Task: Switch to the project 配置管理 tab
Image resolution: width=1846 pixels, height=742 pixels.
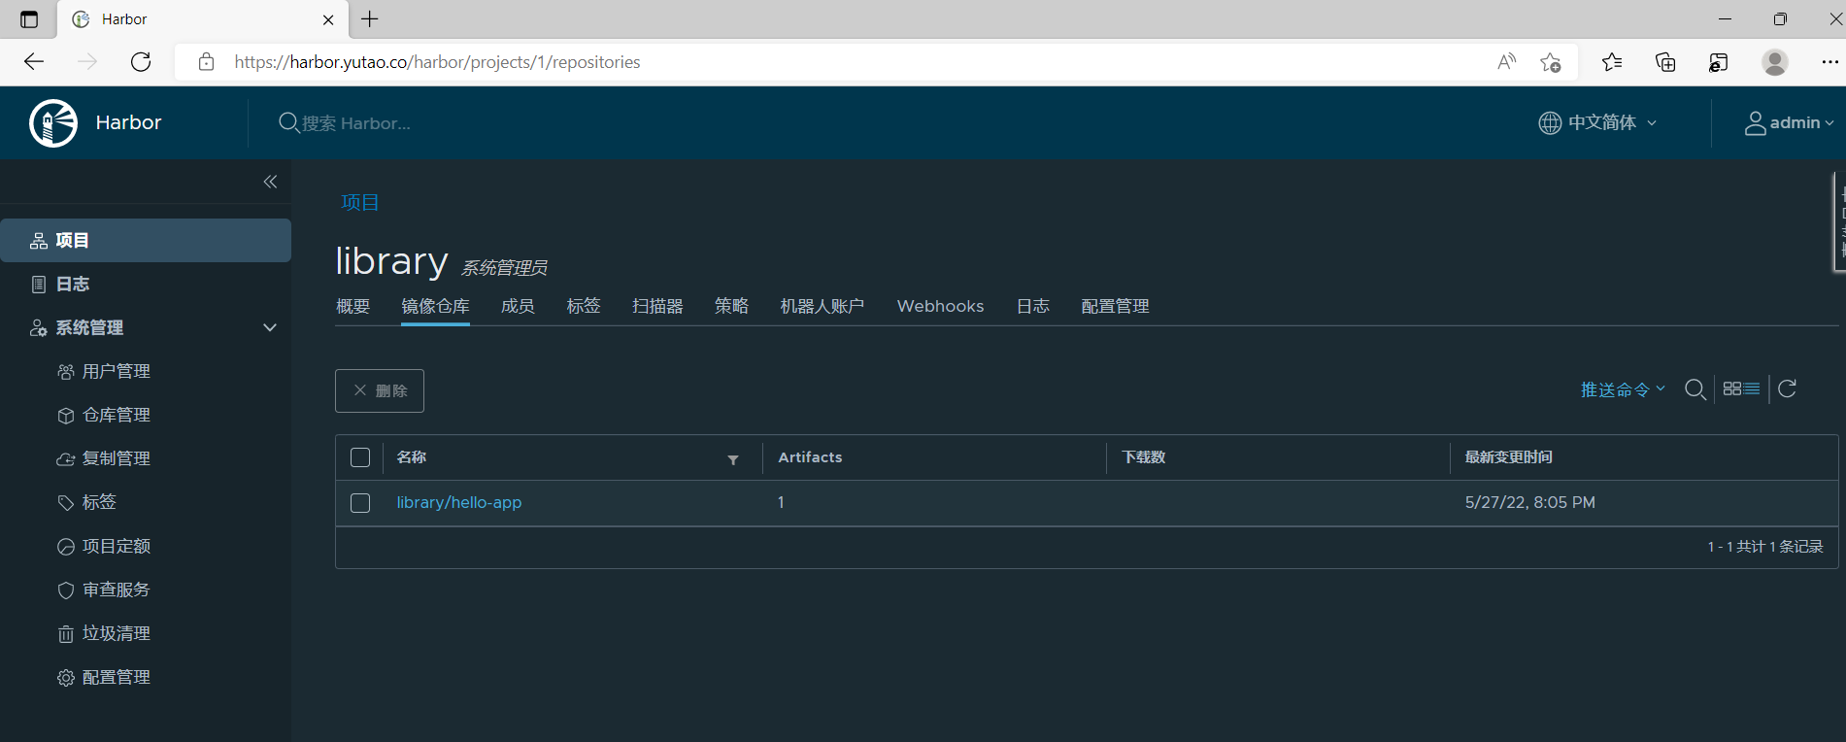Action: (x=1115, y=306)
